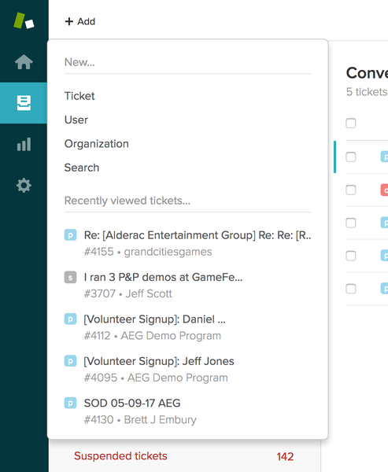
Task: Choose Organization from the New menu
Action: pos(96,144)
